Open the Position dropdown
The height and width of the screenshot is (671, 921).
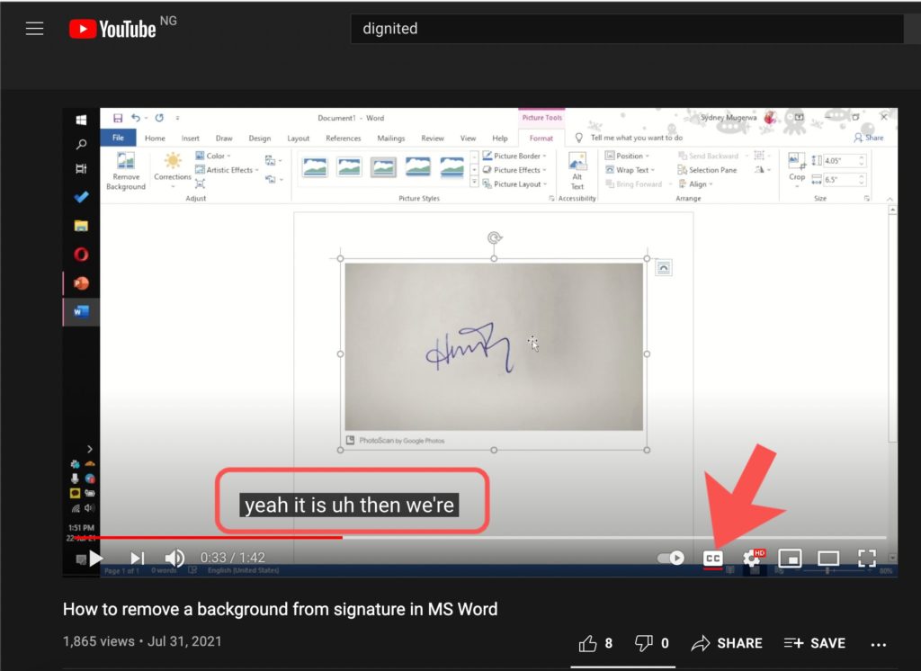[627, 156]
